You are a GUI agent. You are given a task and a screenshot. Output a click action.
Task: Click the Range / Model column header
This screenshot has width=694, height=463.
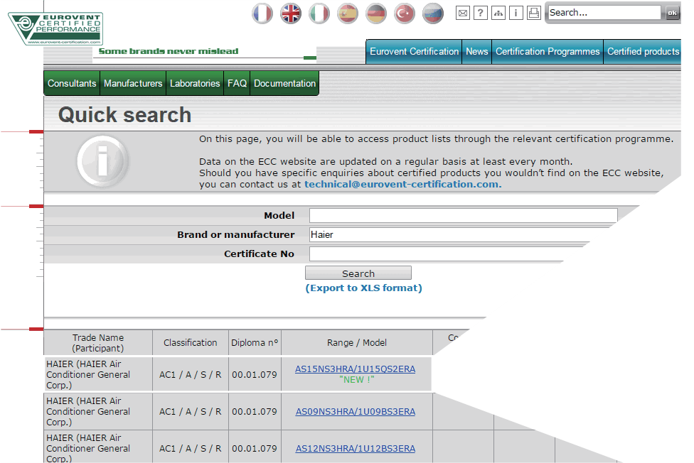(357, 343)
